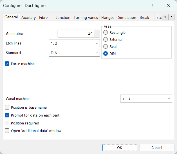
Task: Click the Help question mark icon
Action: coord(152,6)
